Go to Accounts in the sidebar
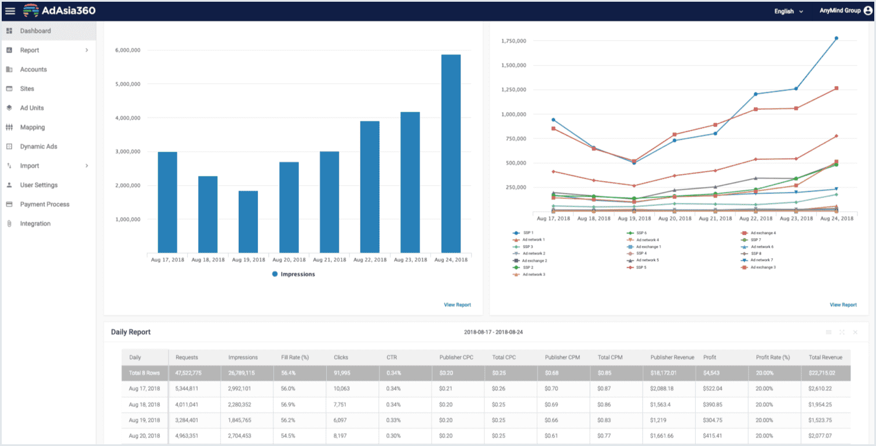The width and height of the screenshot is (876, 446). (x=33, y=69)
